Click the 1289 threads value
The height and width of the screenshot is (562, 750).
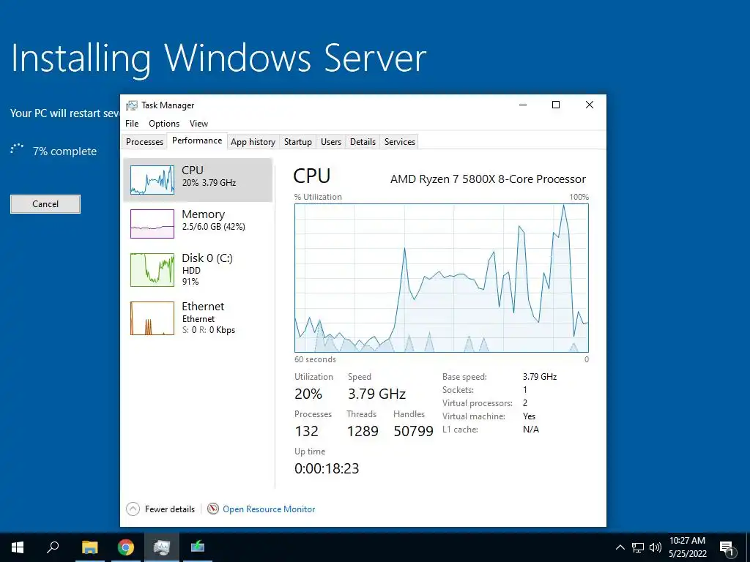(x=363, y=431)
